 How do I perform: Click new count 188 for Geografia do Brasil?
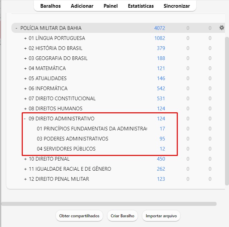[161, 58]
